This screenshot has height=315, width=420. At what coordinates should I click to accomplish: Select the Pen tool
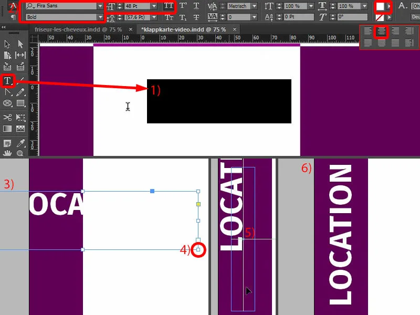coord(7,92)
